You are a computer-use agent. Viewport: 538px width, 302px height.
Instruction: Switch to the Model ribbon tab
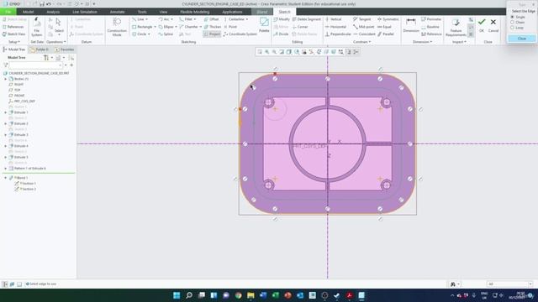pos(28,12)
